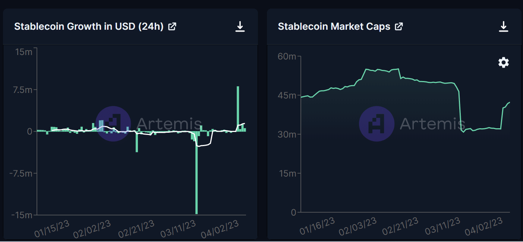
Task: Click the large negative green bar near 03/11/23
Action: pos(196,171)
